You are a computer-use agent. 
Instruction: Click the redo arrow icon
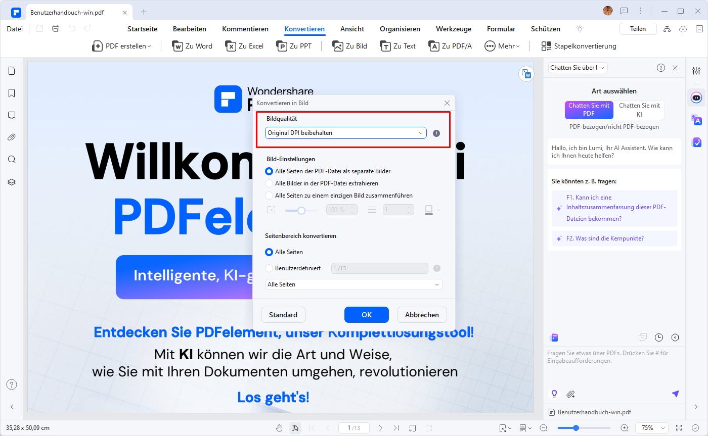pyautogui.click(x=88, y=29)
